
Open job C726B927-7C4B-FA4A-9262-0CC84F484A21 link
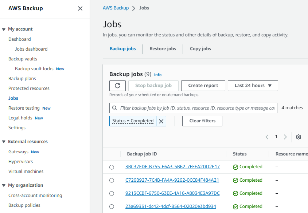[x=172, y=180]
